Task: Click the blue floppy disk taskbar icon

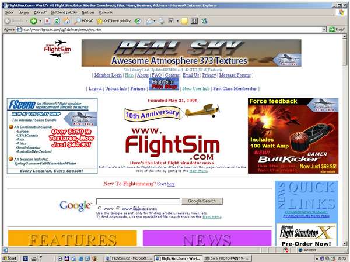Action: click(66, 258)
